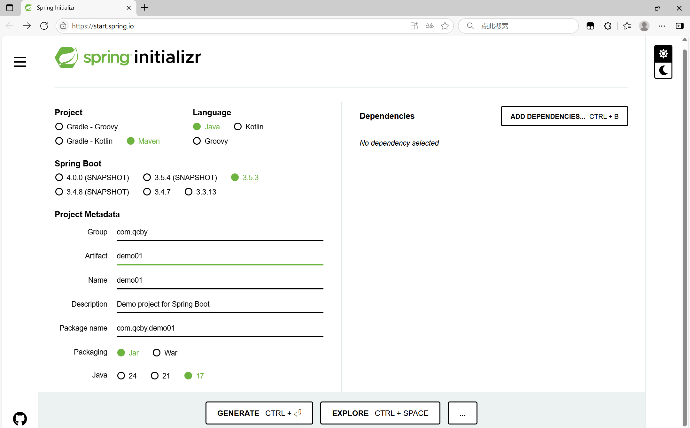The width and height of the screenshot is (690, 428).
Task: Go back to previous page
Action: click(x=10, y=26)
